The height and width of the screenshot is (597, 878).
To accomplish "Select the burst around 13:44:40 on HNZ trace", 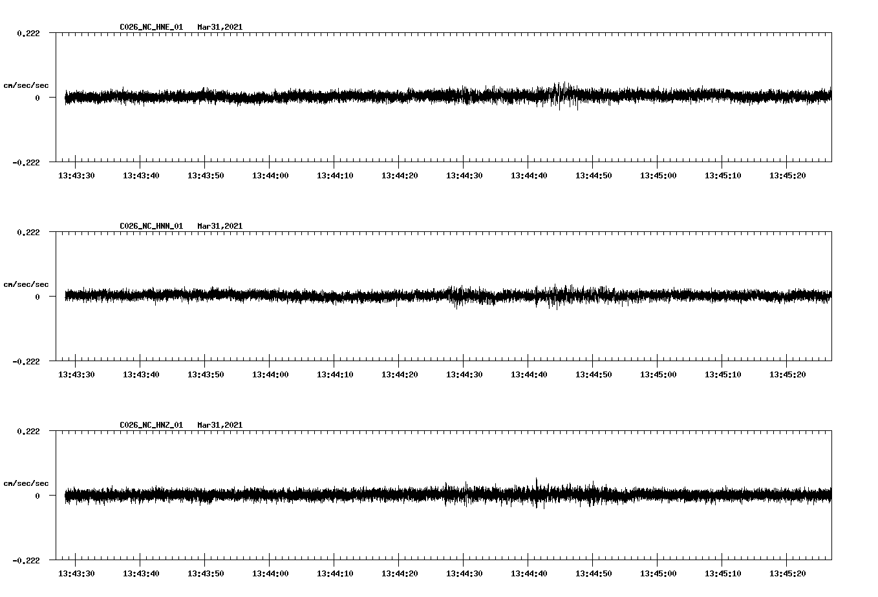I will click(538, 494).
